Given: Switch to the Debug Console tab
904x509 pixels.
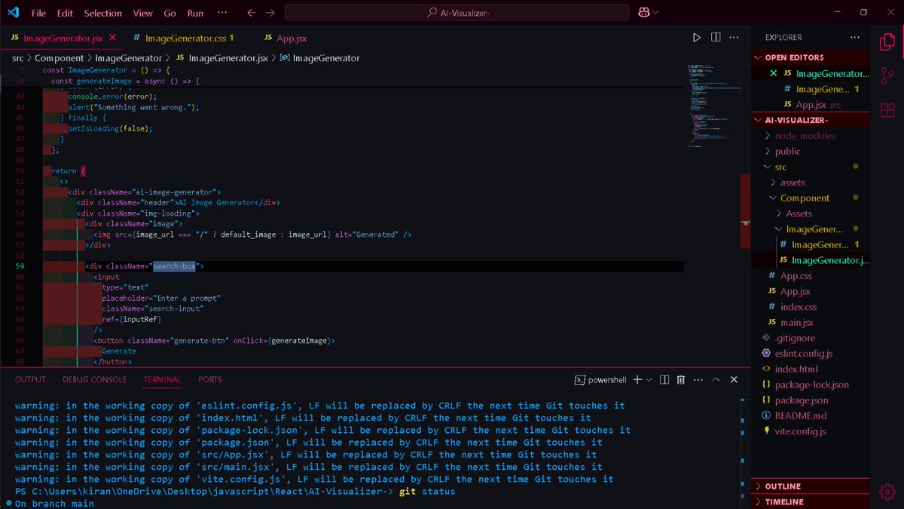Looking at the screenshot, I should tap(94, 380).
